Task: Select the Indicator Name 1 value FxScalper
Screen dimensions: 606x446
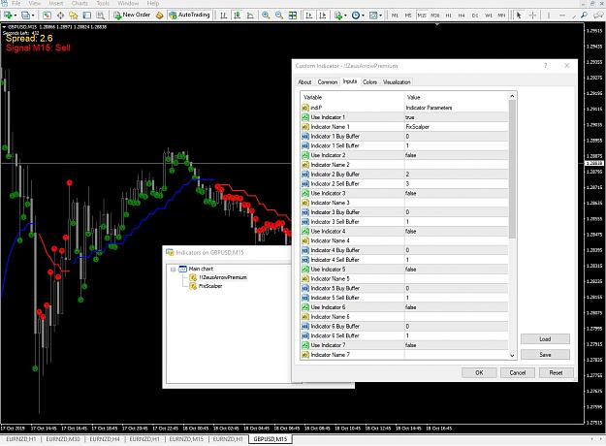Action: 456,127
